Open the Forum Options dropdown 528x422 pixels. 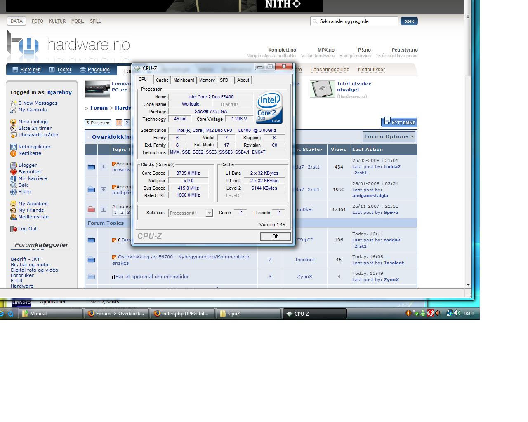pos(389,137)
